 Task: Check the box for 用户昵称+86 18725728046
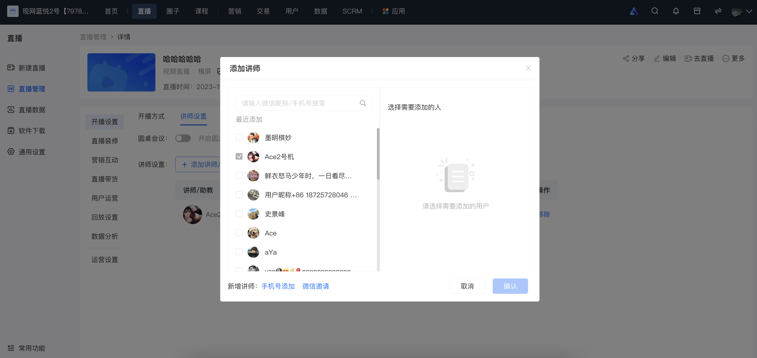[239, 195]
